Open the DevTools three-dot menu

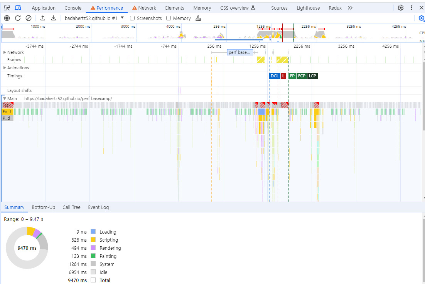[x=412, y=8]
